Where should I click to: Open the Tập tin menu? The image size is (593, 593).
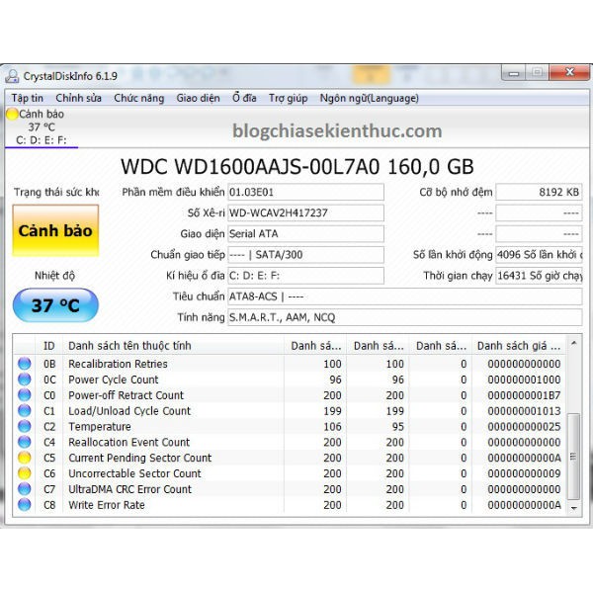[28, 98]
